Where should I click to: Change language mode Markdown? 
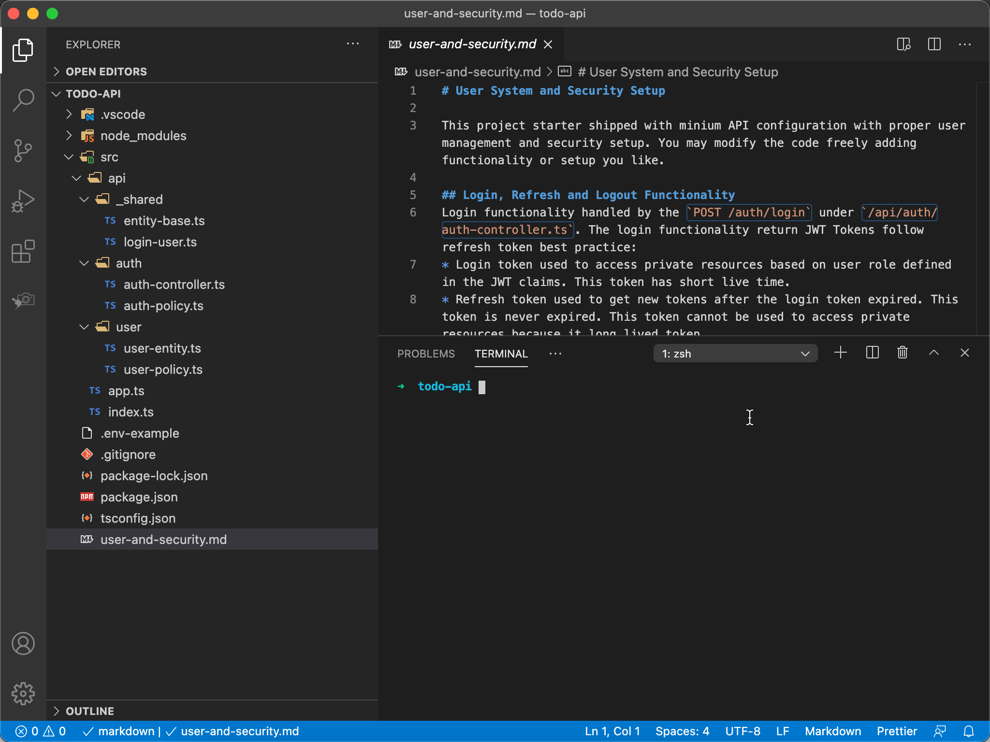tap(832, 731)
